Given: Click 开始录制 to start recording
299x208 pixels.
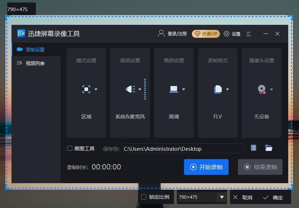Looking at the screenshot, I should pyautogui.click(x=206, y=167).
